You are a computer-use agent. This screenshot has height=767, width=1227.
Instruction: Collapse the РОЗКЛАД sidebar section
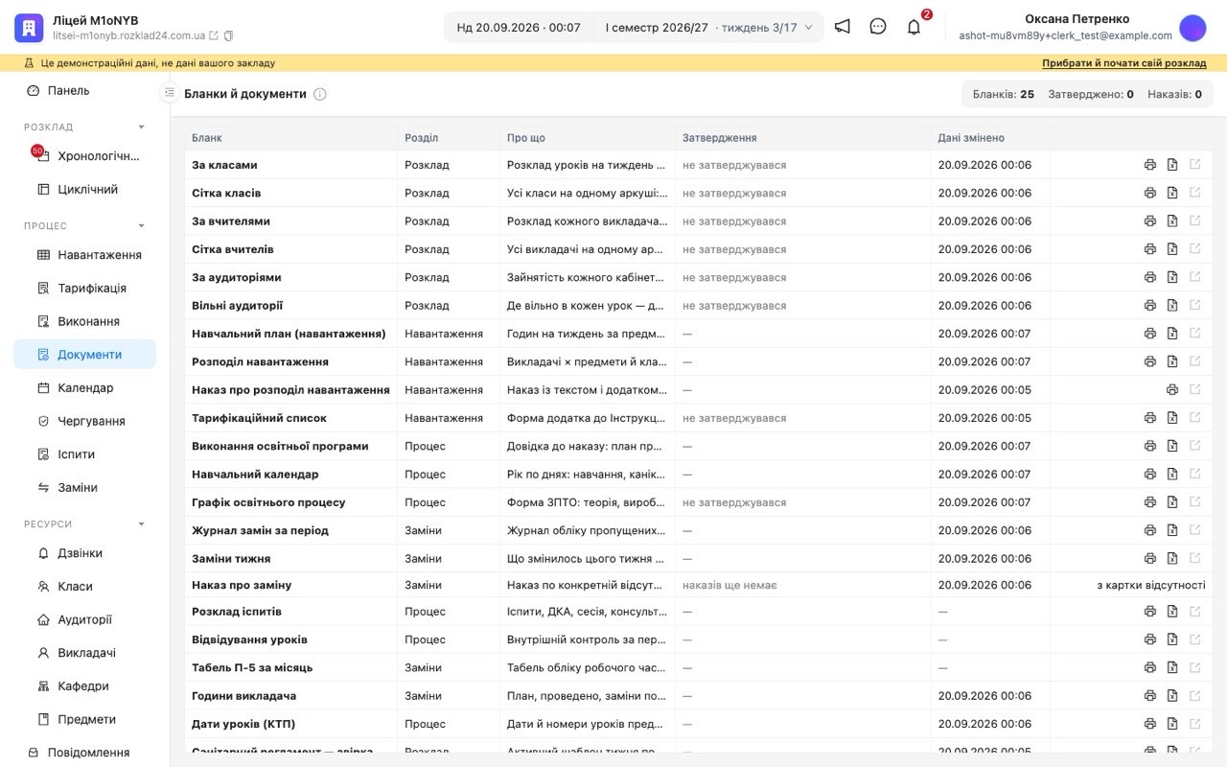tap(142, 127)
